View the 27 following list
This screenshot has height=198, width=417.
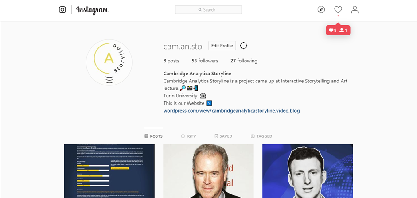pyautogui.click(x=244, y=61)
